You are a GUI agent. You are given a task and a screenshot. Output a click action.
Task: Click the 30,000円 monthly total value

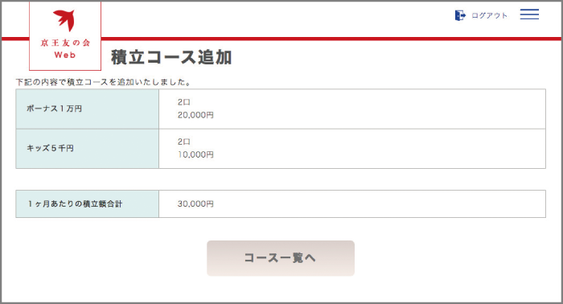click(195, 203)
